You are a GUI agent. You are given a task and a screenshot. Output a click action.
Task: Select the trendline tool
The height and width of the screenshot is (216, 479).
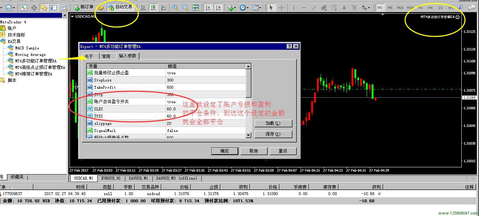[x=314, y=7]
